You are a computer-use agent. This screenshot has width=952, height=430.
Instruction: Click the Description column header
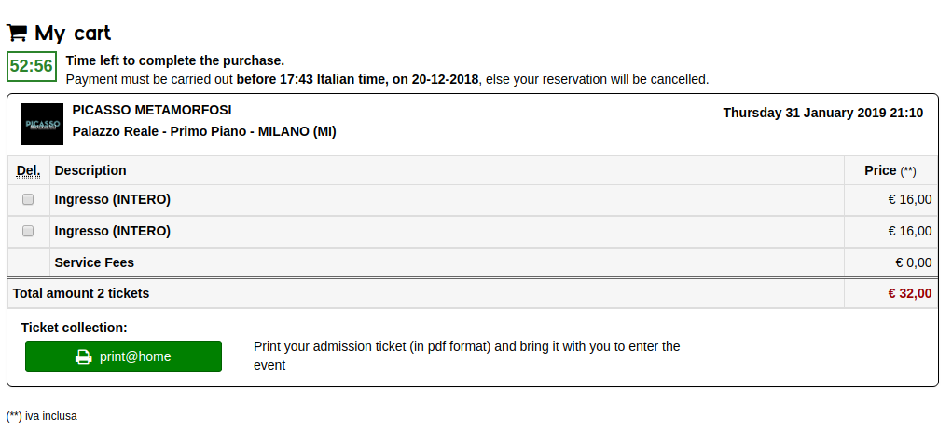click(90, 170)
